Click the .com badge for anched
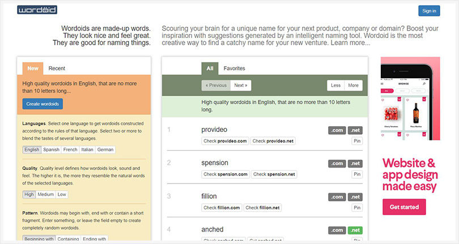 click(x=337, y=230)
